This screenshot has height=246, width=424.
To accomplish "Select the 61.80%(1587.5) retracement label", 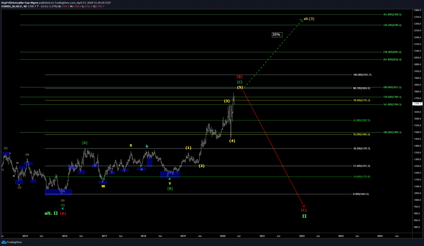I will click(x=362, y=120).
